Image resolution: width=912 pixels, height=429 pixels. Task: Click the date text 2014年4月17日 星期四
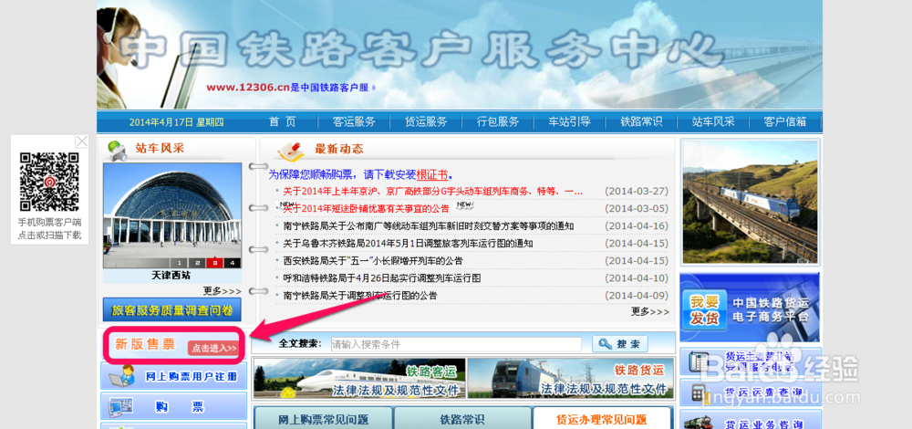pos(176,122)
